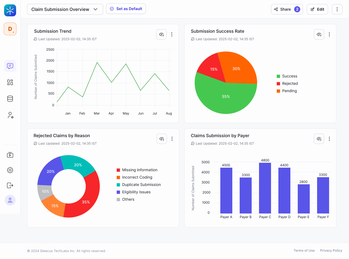This screenshot has height=259, width=349.
Task: Open the video tutorials sidebar icon
Action: coord(10,155)
